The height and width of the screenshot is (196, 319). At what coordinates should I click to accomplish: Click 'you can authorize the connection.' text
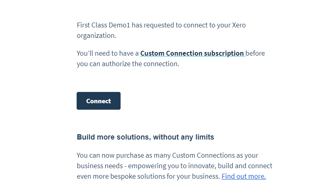coord(128,64)
